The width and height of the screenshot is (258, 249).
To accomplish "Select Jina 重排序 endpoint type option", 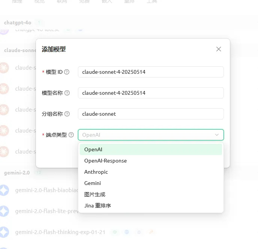I will [151, 206].
